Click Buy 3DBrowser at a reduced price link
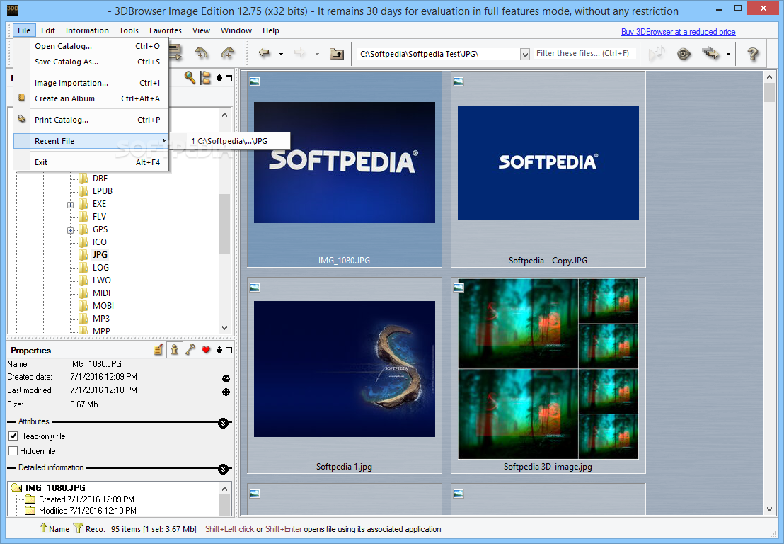The width and height of the screenshot is (784, 544). [x=678, y=32]
